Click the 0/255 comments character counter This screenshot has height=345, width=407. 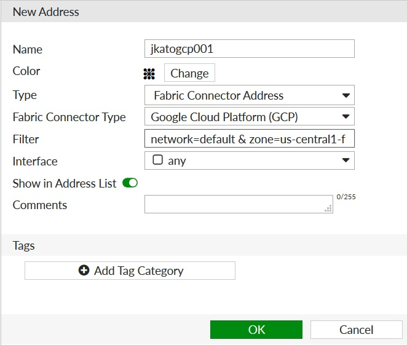(346, 197)
